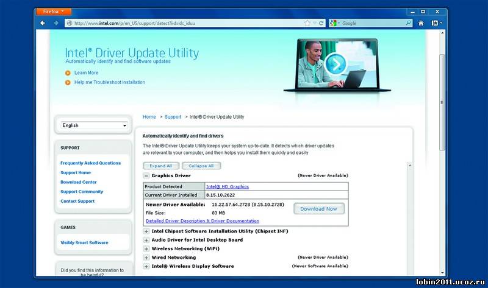Open Help me Troubleshoot Installation link
This screenshot has height=288, width=488.
[x=110, y=82]
